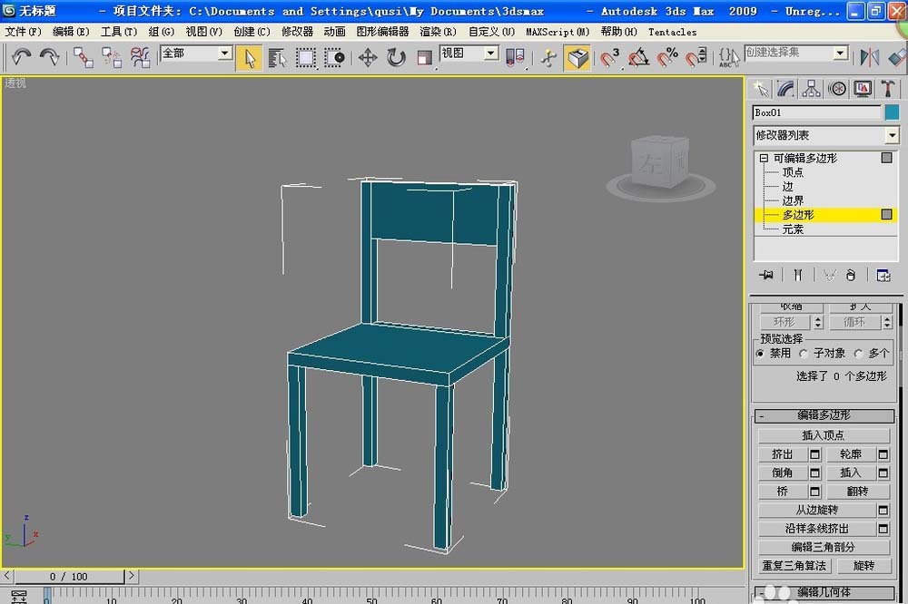Screen dimensions: 908x604
Task: Open the Display command panel tab
Action: click(863, 89)
